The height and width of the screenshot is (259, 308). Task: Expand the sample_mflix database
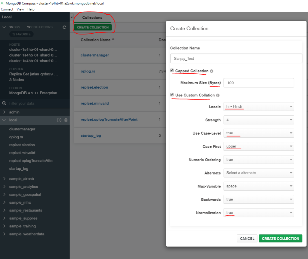pos(4,202)
